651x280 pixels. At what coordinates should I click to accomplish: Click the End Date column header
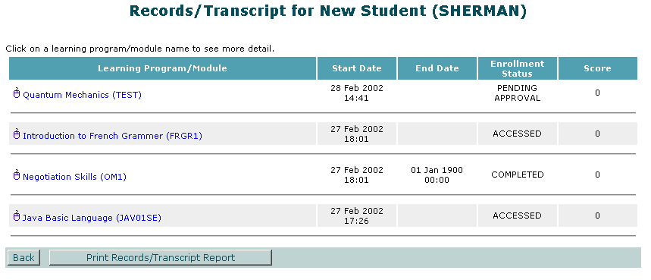(x=437, y=68)
